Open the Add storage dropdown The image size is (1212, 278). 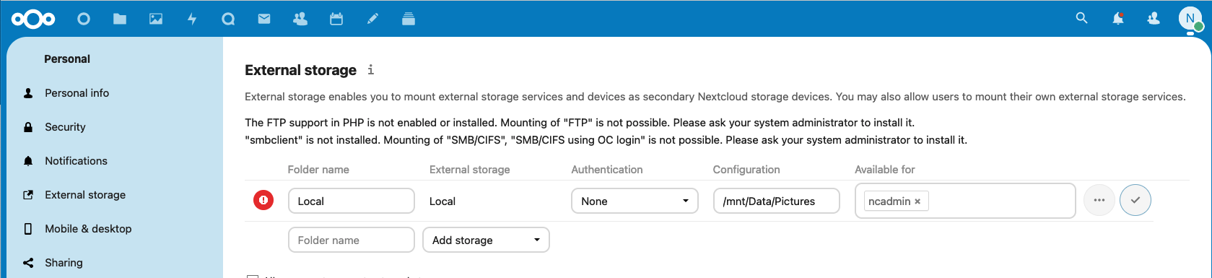(x=486, y=240)
